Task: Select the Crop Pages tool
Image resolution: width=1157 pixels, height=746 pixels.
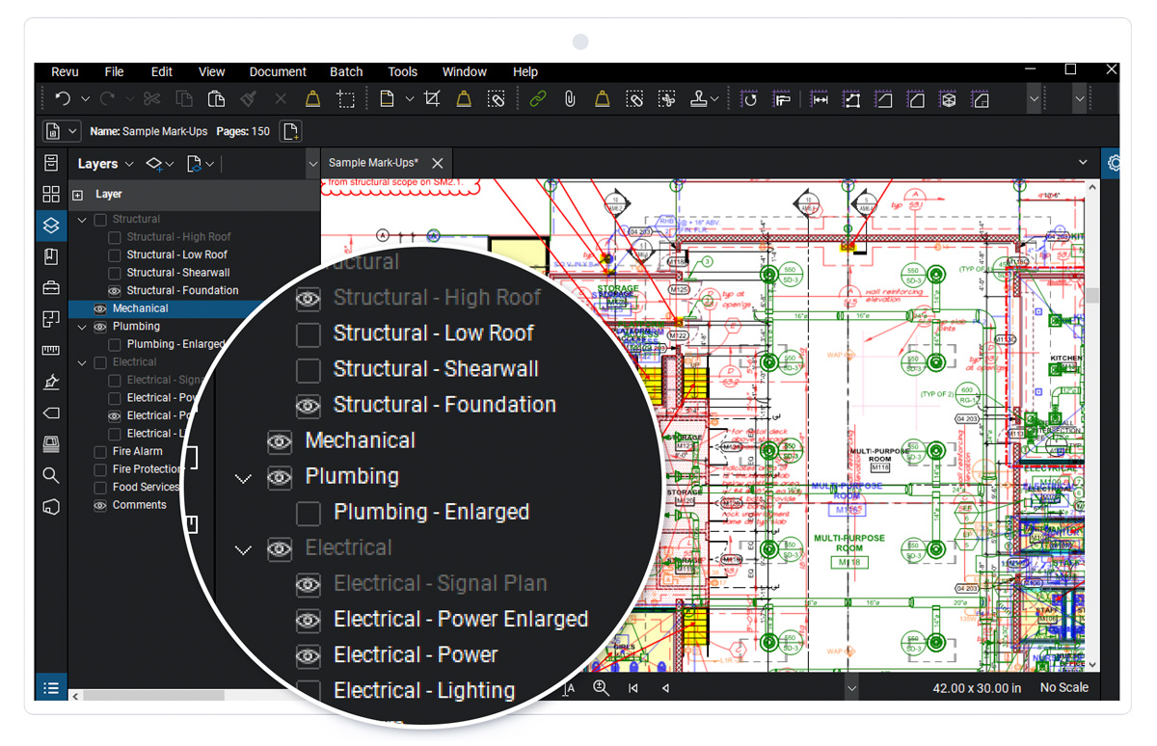Action: coord(432,98)
